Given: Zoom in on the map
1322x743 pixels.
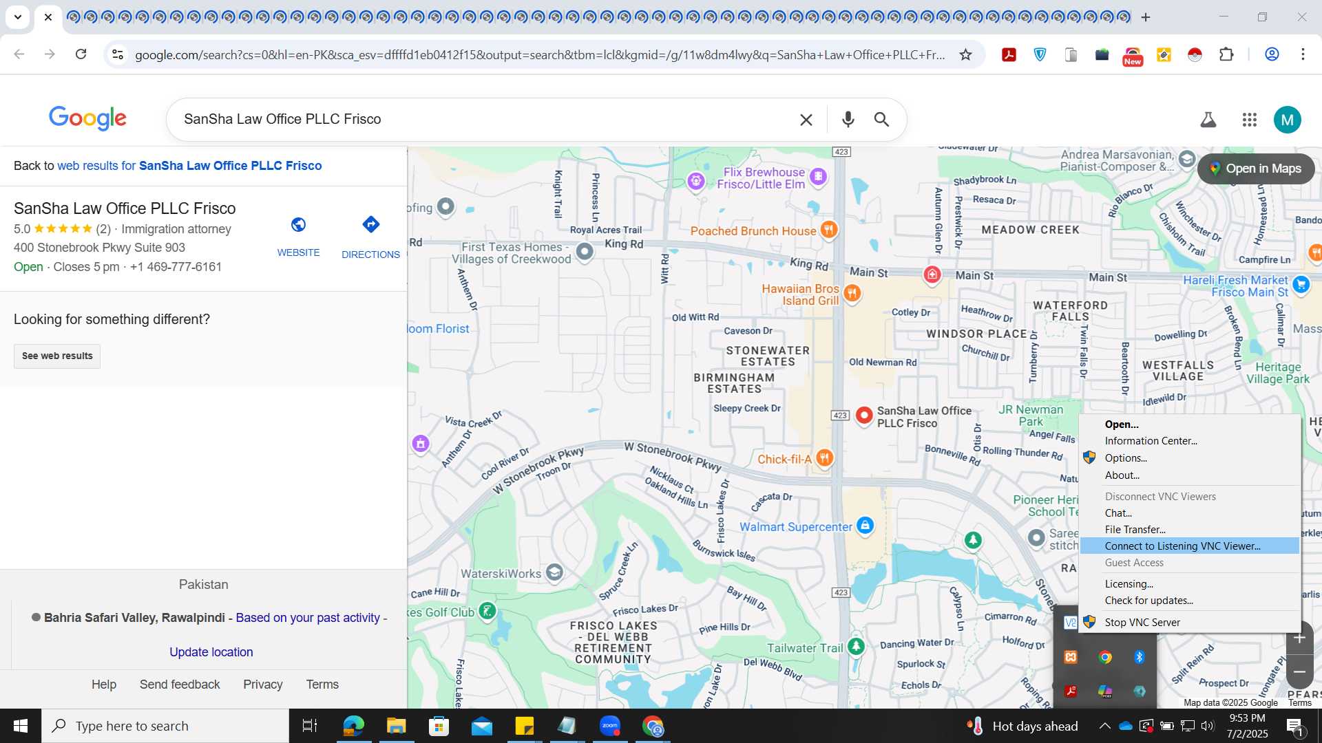Looking at the screenshot, I should 1299,638.
